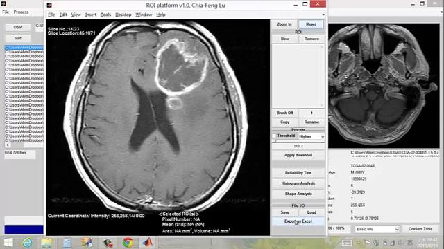Enable the Threshold checkbox
Screen dimensions: 444x249
click(274, 136)
